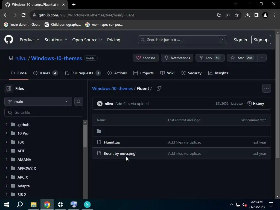Click the fluent by niivu.png file icon

pyautogui.click(x=99, y=153)
